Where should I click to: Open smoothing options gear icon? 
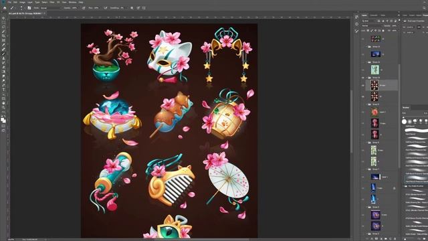coord(132,8)
